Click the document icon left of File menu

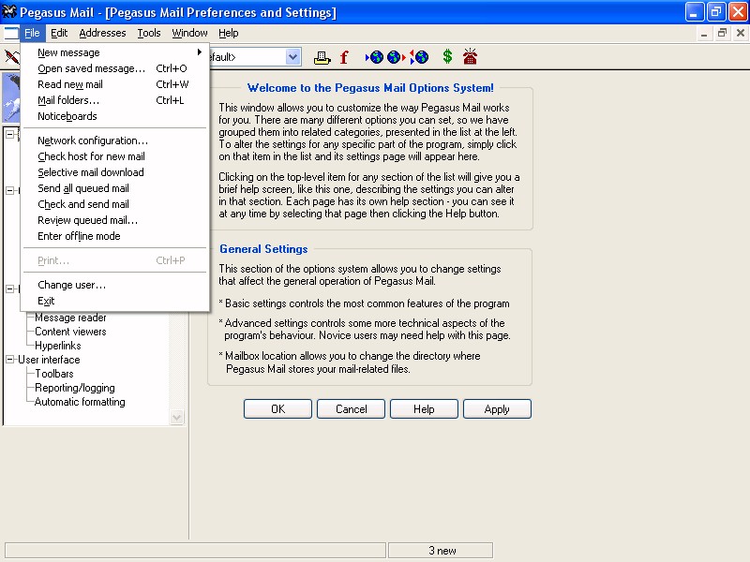[x=11, y=33]
